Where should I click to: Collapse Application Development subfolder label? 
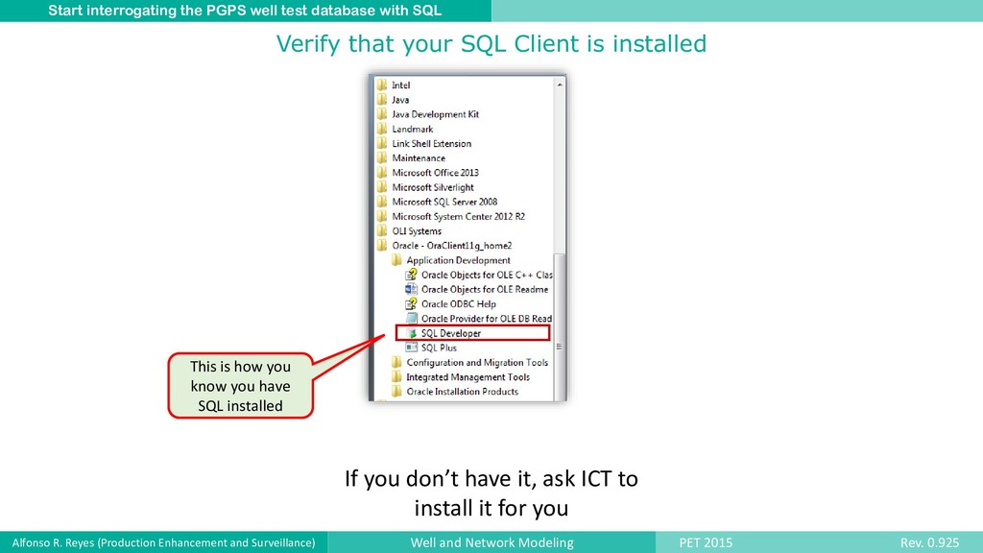(458, 259)
